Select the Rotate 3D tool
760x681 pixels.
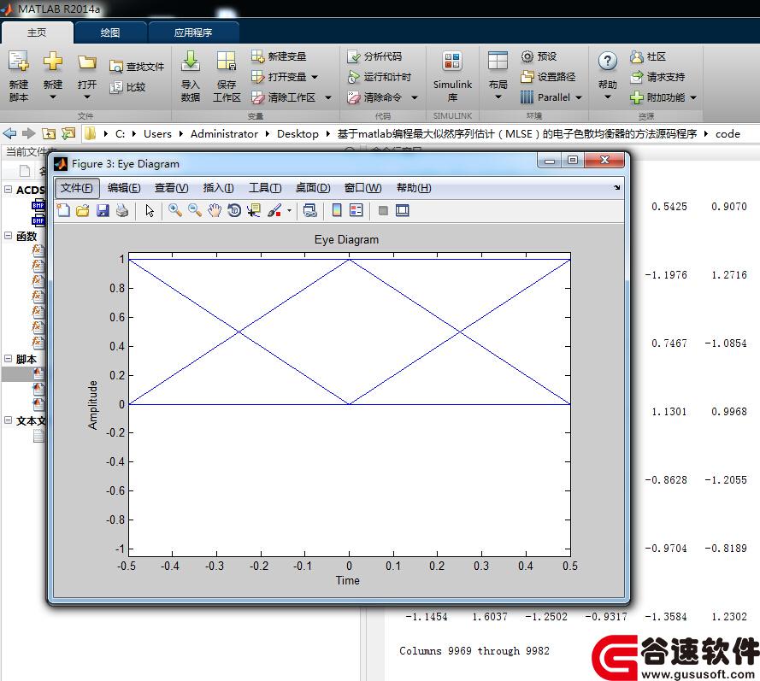tap(234, 210)
